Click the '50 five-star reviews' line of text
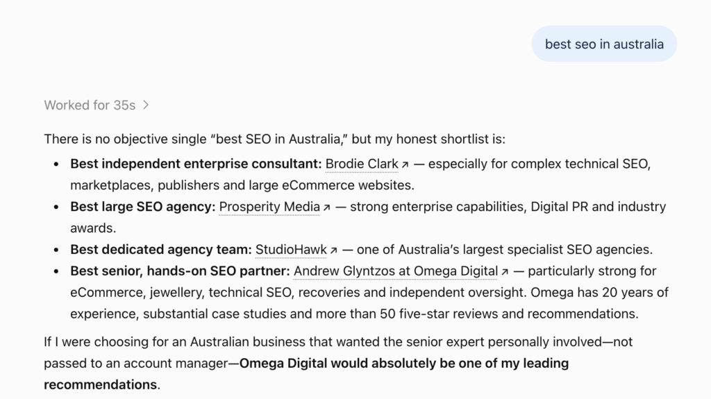The width and height of the screenshot is (711, 399). (354, 314)
